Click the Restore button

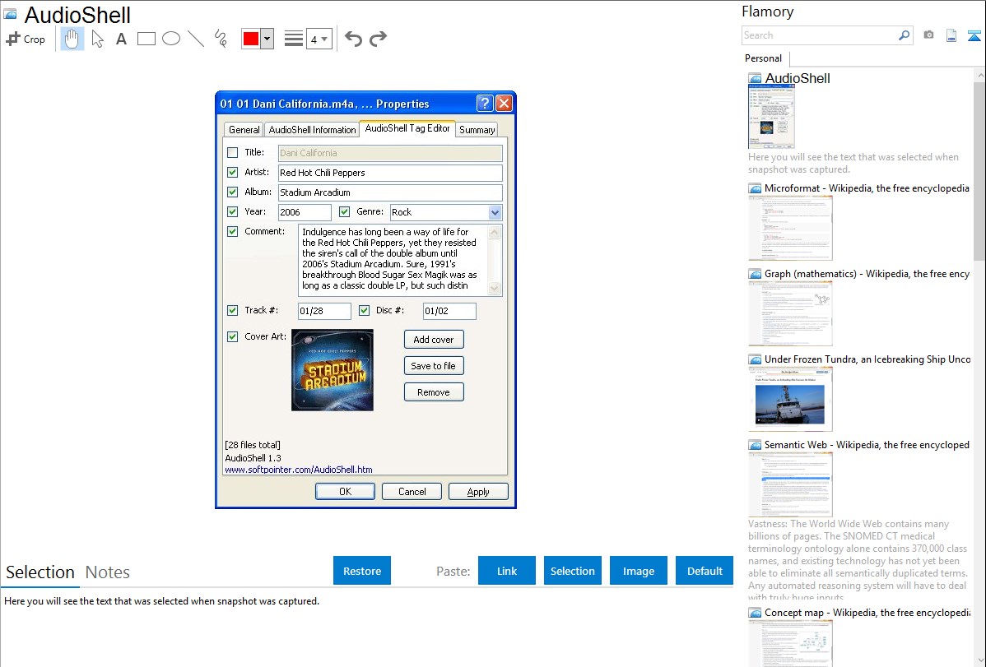point(362,571)
